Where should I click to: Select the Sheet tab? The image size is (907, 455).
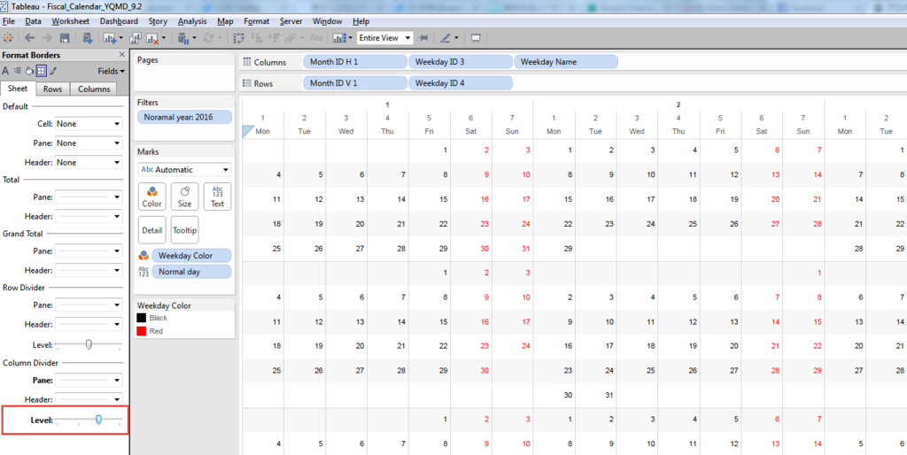pyautogui.click(x=18, y=89)
